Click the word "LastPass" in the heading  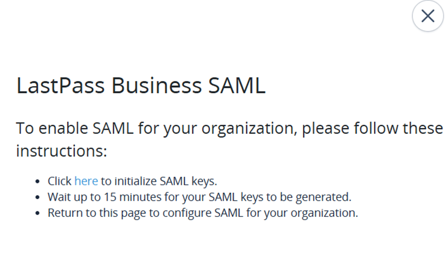[61, 86]
